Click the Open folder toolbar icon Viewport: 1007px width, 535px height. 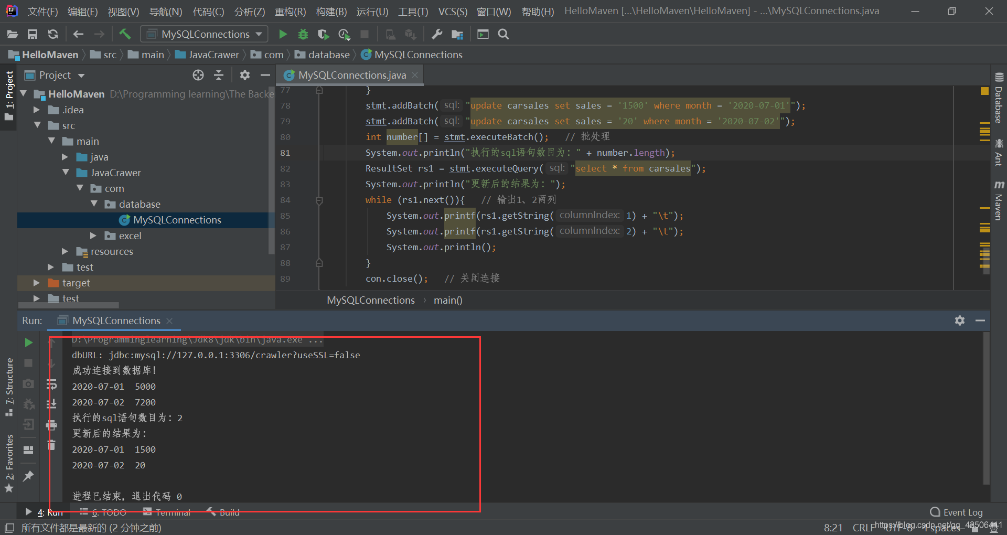(x=13, y=35)
